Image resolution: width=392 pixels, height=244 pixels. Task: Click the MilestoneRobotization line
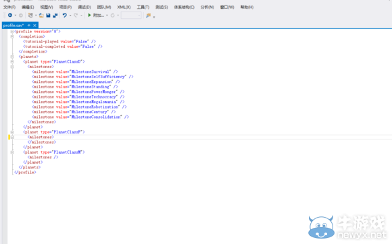click(x=79, y=107)
